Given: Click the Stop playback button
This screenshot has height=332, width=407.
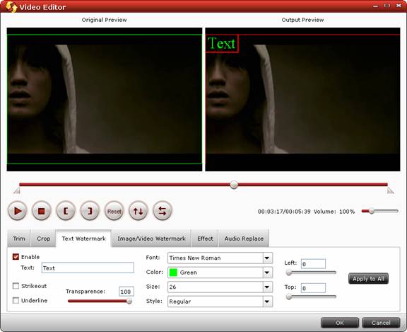Looking at the screenshot, I should (x=42, y=211).
